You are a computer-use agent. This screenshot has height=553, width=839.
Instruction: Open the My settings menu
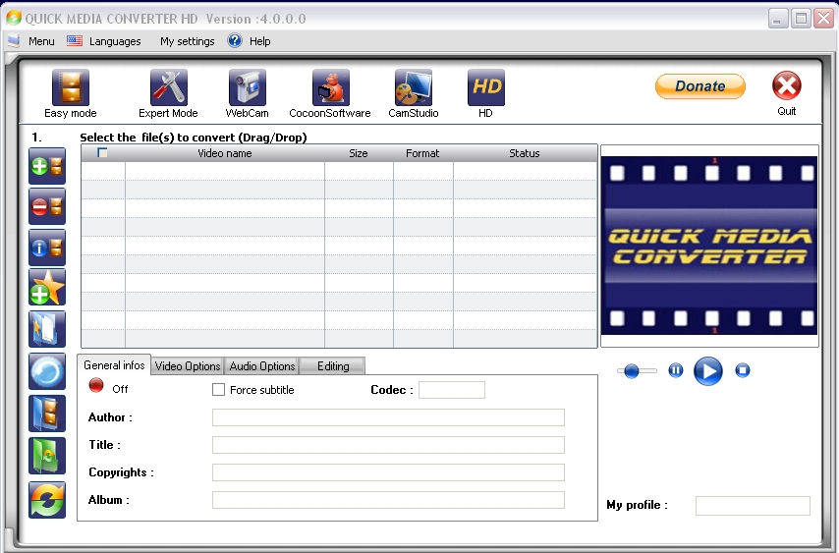pos(188,41)
